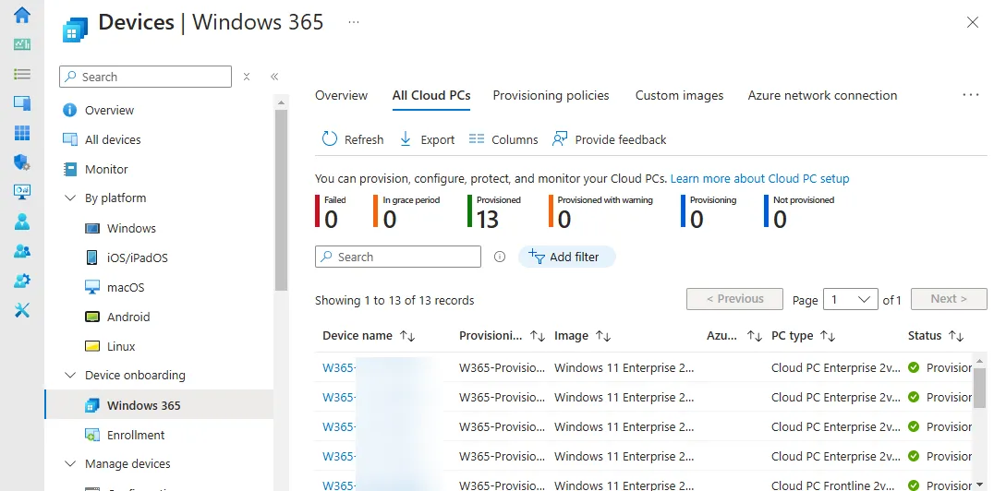Click in the sidebar Search field
This screenshot has height=491, width=1006.
[145, 77]
